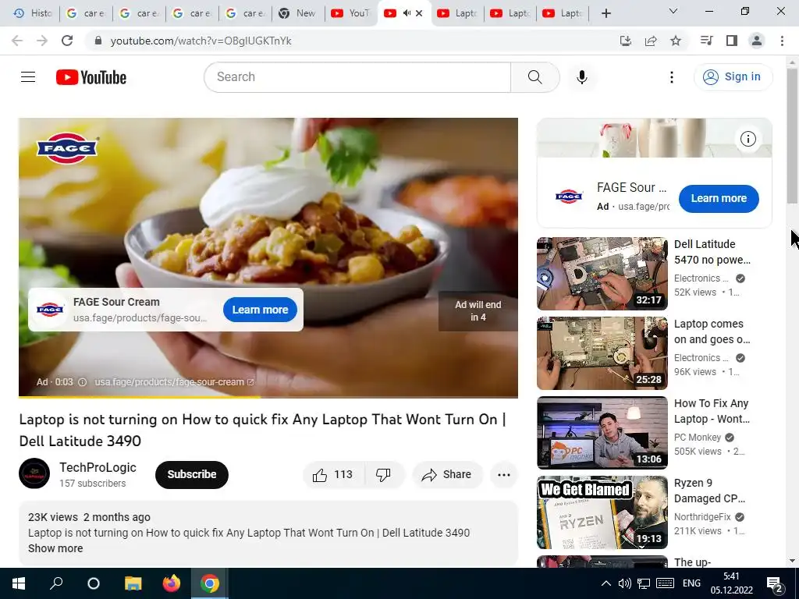
Task: Switch to first 'car e' Google tab
Action: (86, 13)
